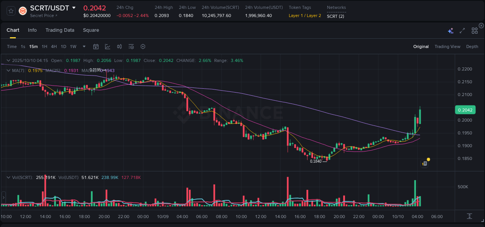Switch to the Trading Data tab
The width and height of the screenshot is (485, 227).
coord(60,30)
